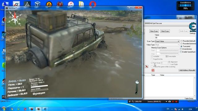This screenshot has width=198, height=111.
Task: Click the Next Scan button
Action: 165,31
